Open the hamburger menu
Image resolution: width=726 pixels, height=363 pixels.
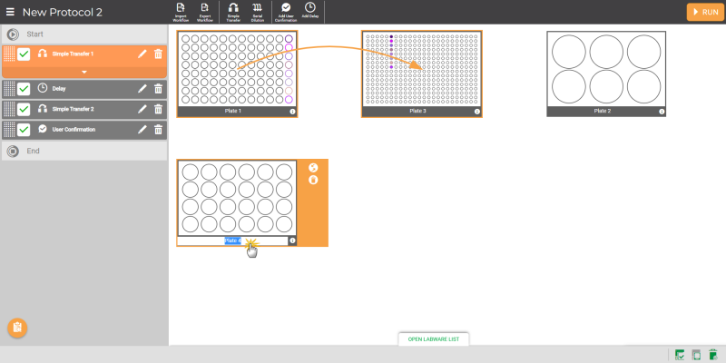(x=10, y=12)
